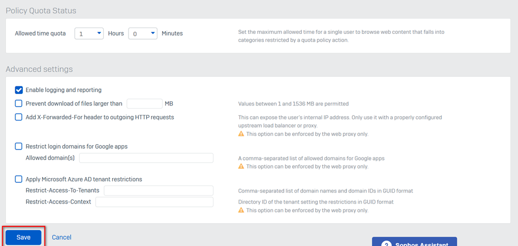Click the Policy Quota Status heading
Image resolution: width=518 pixels, height=246 pixels.
41,11
